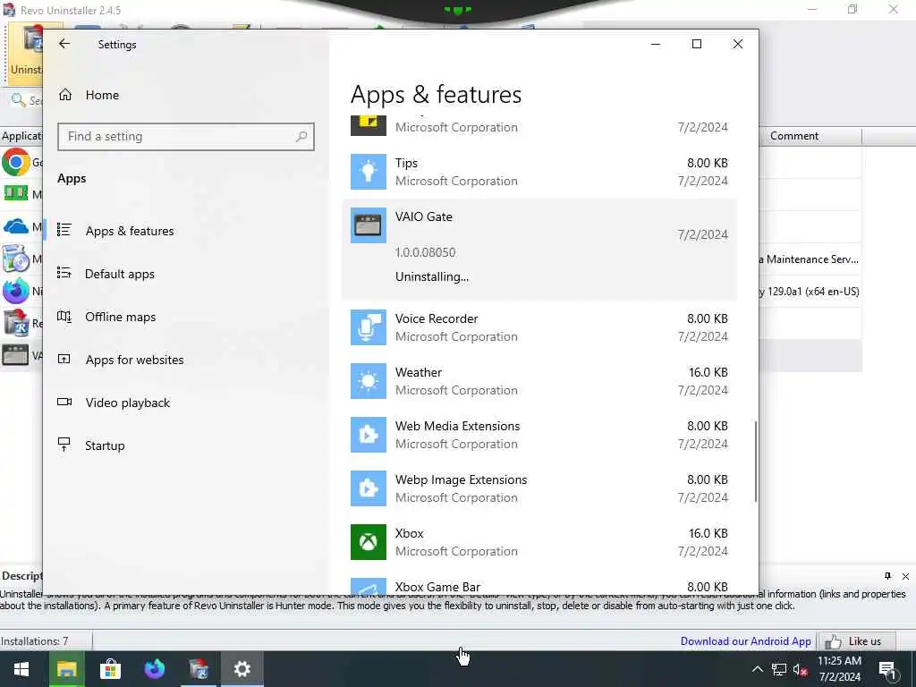916x687 pixels.
Task: Click the Uninstaller toolbar button in Revo
Action: (x=24, y=54)
